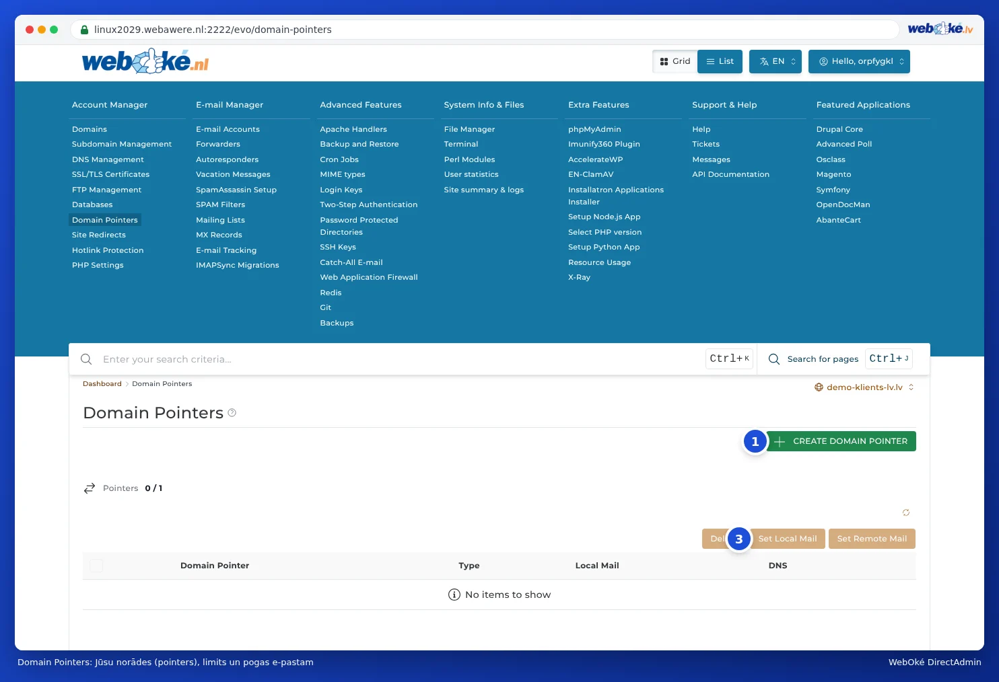Click the help question mark beside Domain Pointers
The width and height of the screenshot is (999, 682).
(x=232, y=413)
